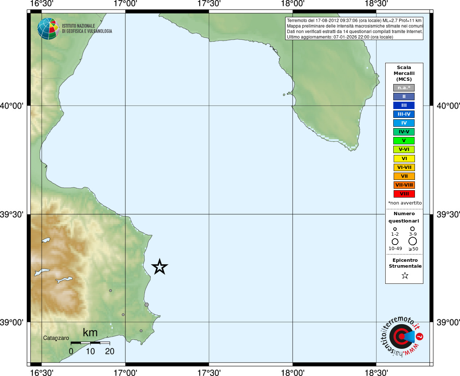The image size is (460, 376).
Task: Click the Ultimo aggiornamento text line
Action: [340, 37]
